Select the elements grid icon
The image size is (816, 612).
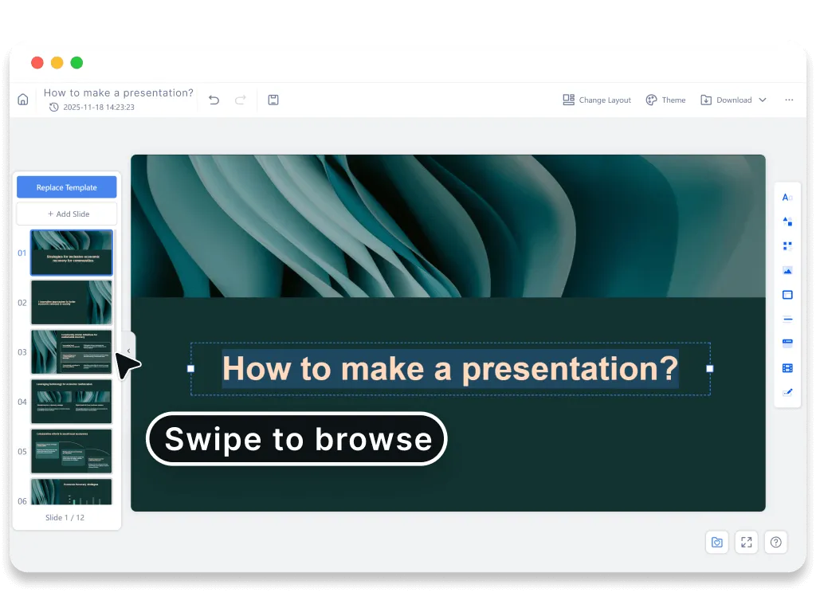(x=787, y=245)
